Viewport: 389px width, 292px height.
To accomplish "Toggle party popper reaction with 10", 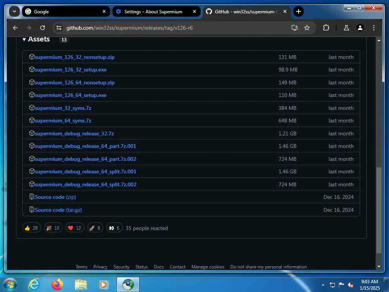I will [53, 228].
